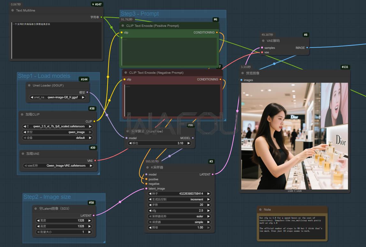Open the 调度器 simple combo
Screen dimensions: 366x247
click(x=179, y=222)
